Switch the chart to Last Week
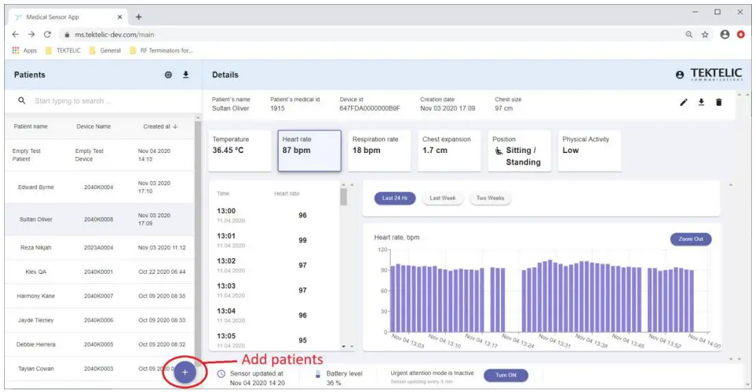 coord(442,198)
